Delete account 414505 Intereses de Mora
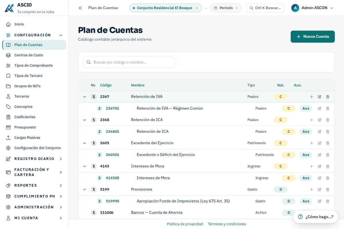Viewport: 344px width, 229px height. tap(328, 178)
